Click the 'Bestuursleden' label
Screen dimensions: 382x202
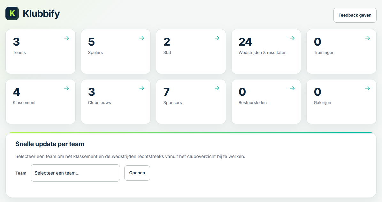pos(252,103)
